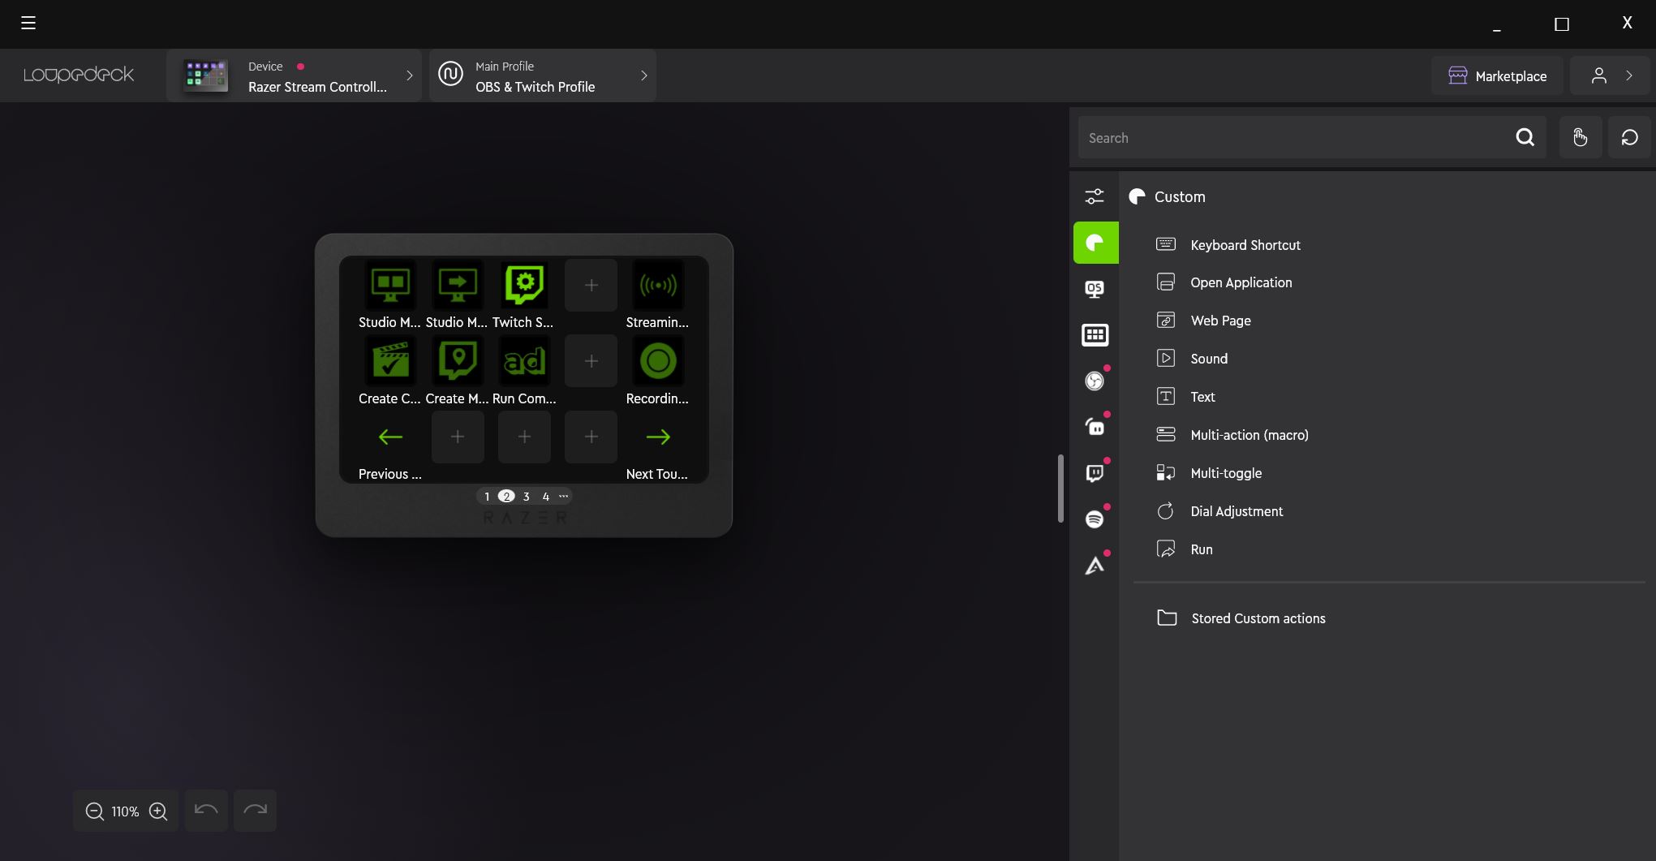This screenshot has width=1656, height=861.
Task: Select the Multi-action (macro) item
Action: [1249, 435]
